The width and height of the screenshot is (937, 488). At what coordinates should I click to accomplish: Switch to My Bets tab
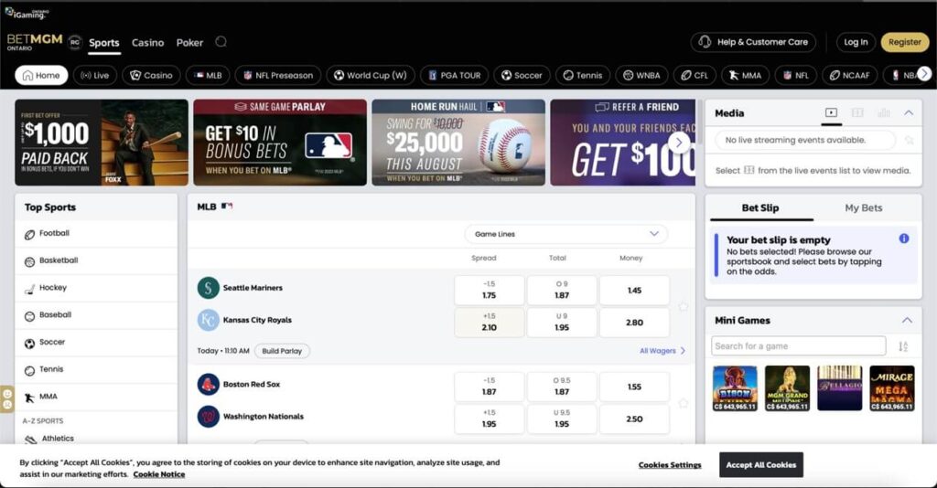coord(864,208)
